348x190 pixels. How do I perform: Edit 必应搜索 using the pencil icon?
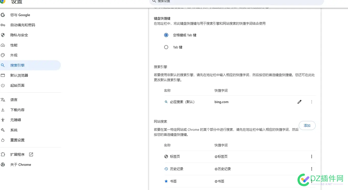pos(300,102)
